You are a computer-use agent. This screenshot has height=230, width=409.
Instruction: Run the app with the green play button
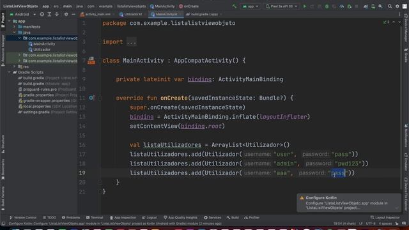point(304,6)
